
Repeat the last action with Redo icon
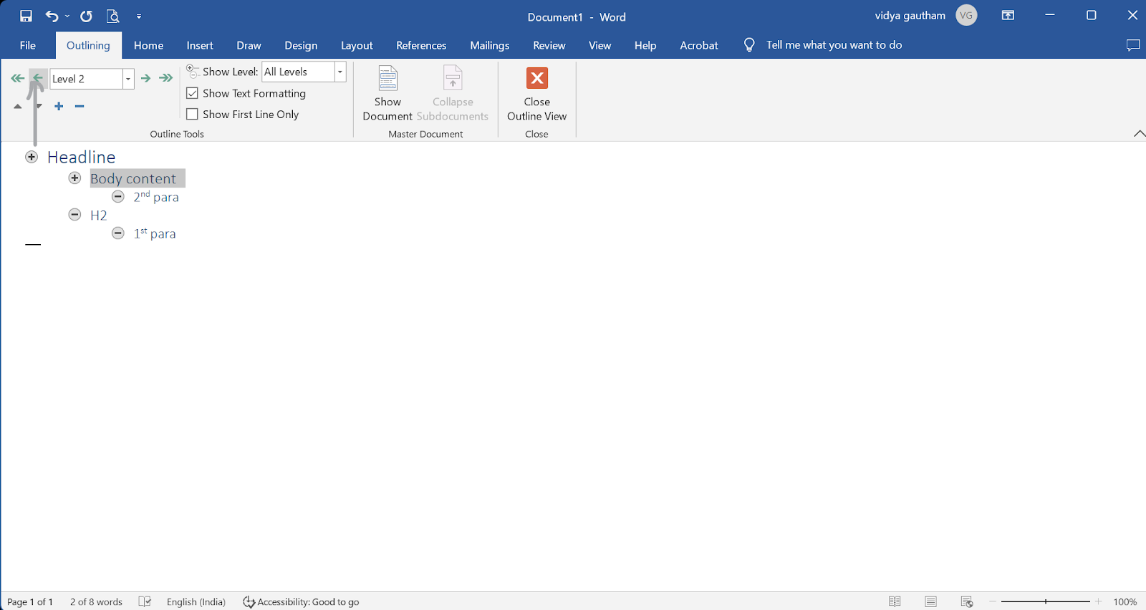tap(86, 16)
